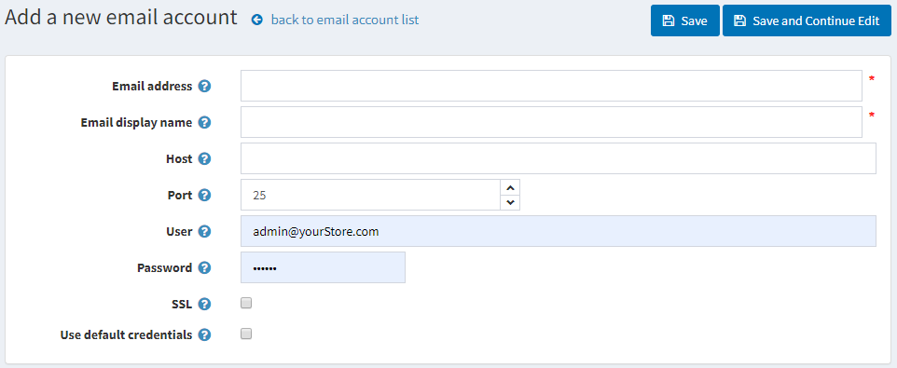Go back to email account list
Screen dimensions: 897x368
click(345, 20)
